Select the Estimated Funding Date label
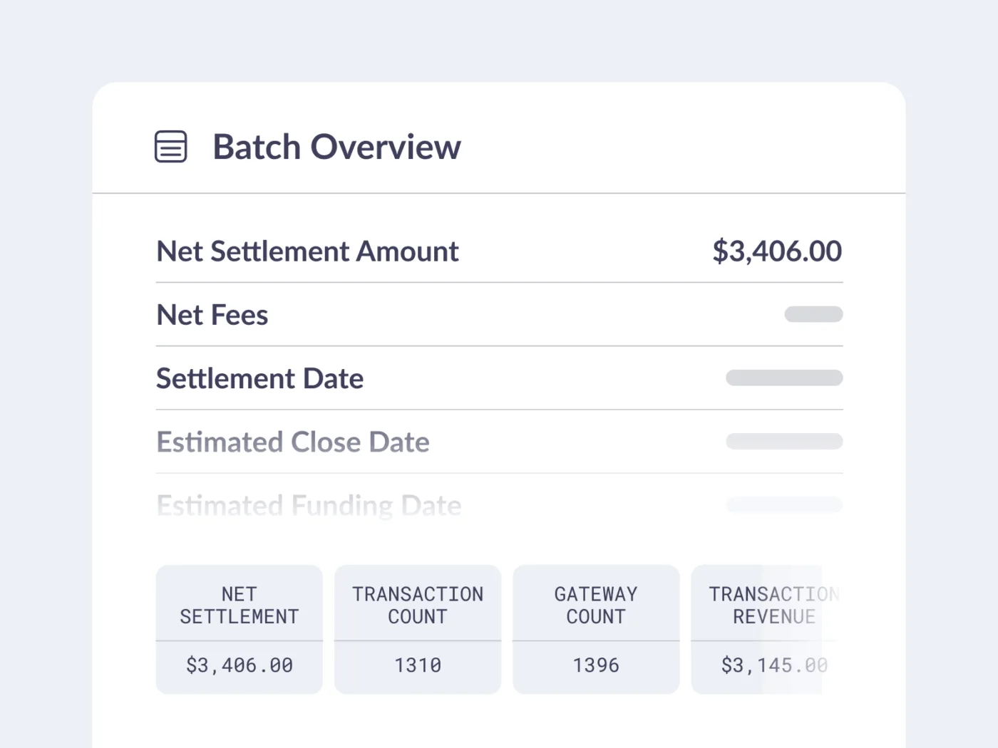Image resolution: width=998 pixels, height=748 pixels. pyautogui.click(x=309, y=505)
